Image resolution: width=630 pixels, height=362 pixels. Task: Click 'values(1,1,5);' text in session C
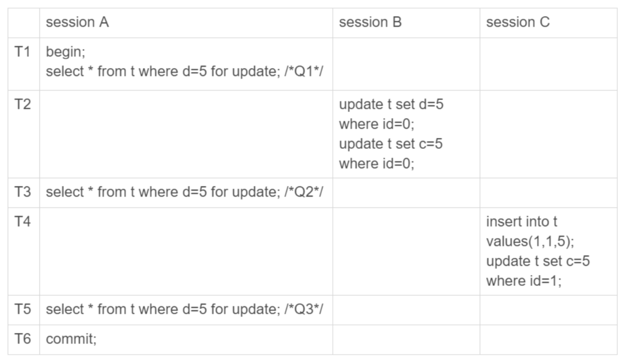pyautogui.click(x=530, y=241)
